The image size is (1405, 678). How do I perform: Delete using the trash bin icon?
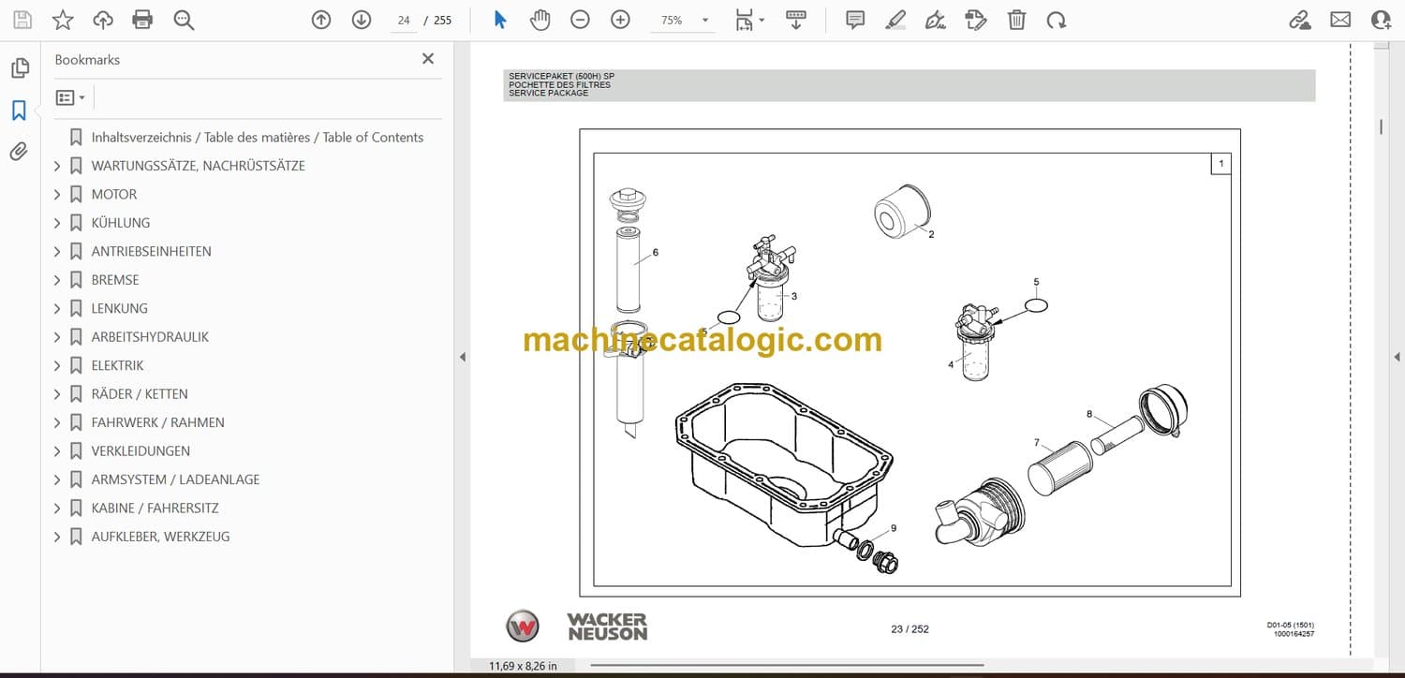(1016, 20)
